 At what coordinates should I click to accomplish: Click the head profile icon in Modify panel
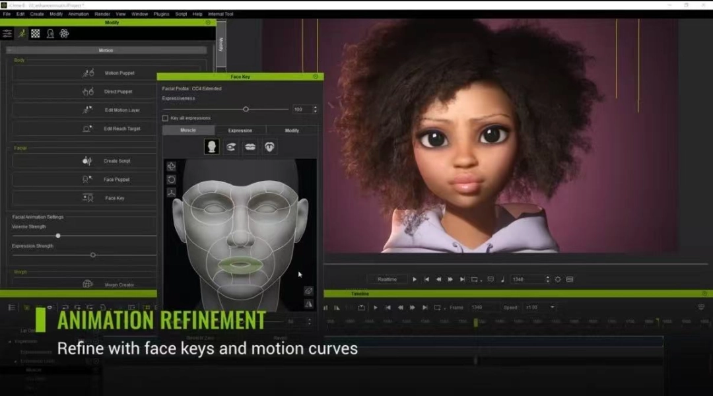50,34
